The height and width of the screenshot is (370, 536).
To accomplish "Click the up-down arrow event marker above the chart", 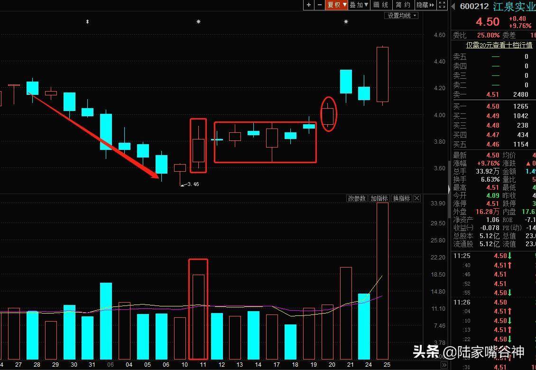I will 87,21.
